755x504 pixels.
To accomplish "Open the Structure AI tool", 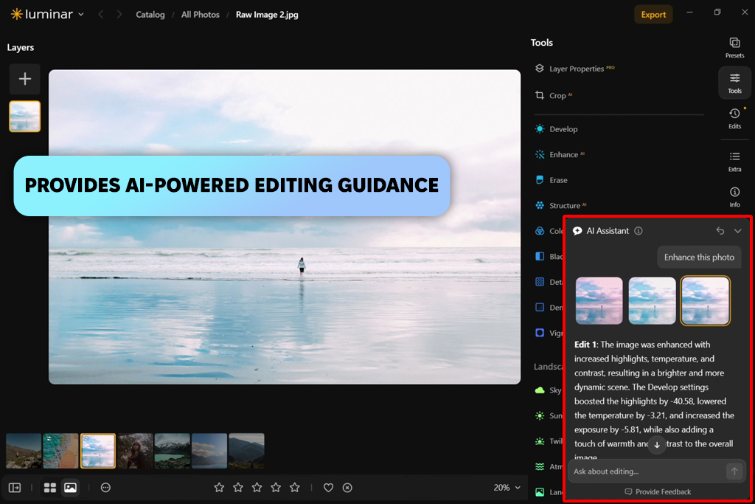I will tap(560, 206).
